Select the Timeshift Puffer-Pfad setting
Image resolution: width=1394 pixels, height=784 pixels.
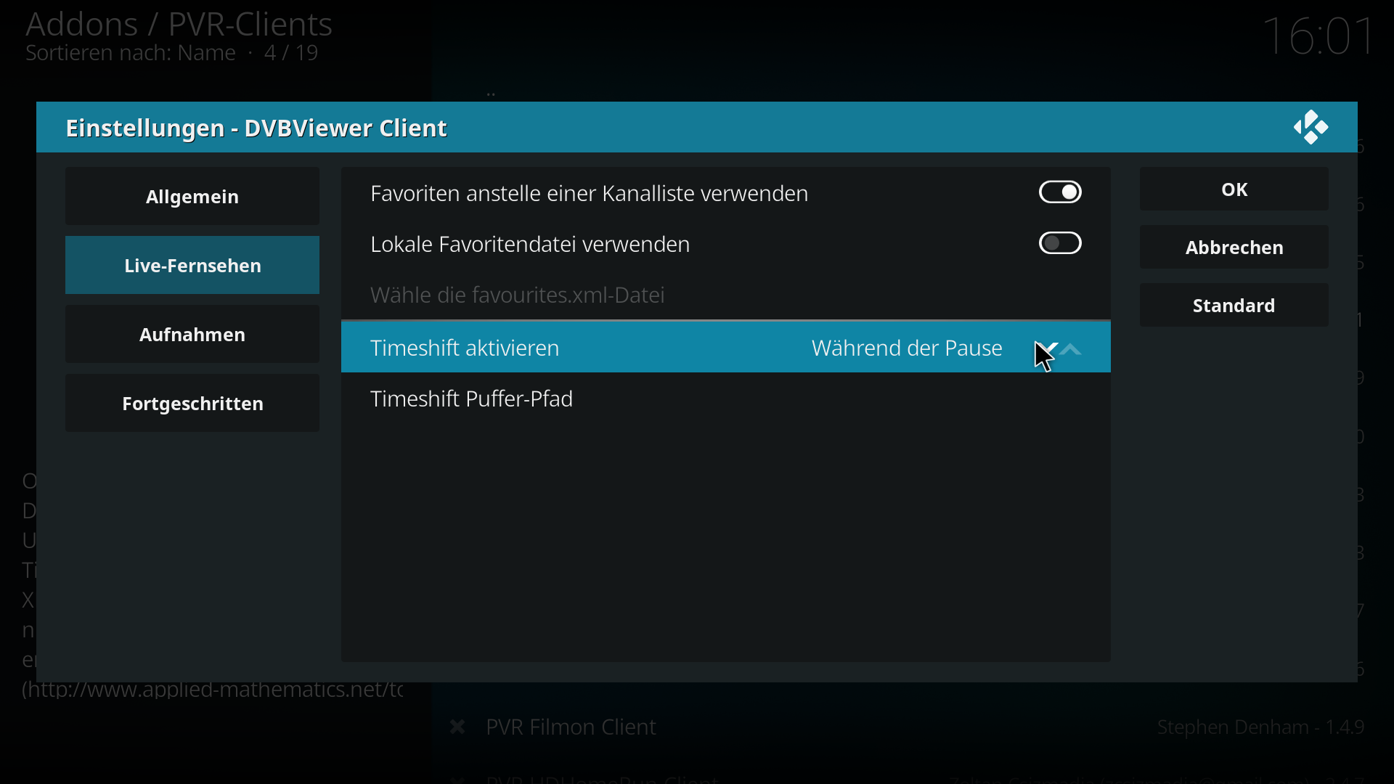point(726,399)
